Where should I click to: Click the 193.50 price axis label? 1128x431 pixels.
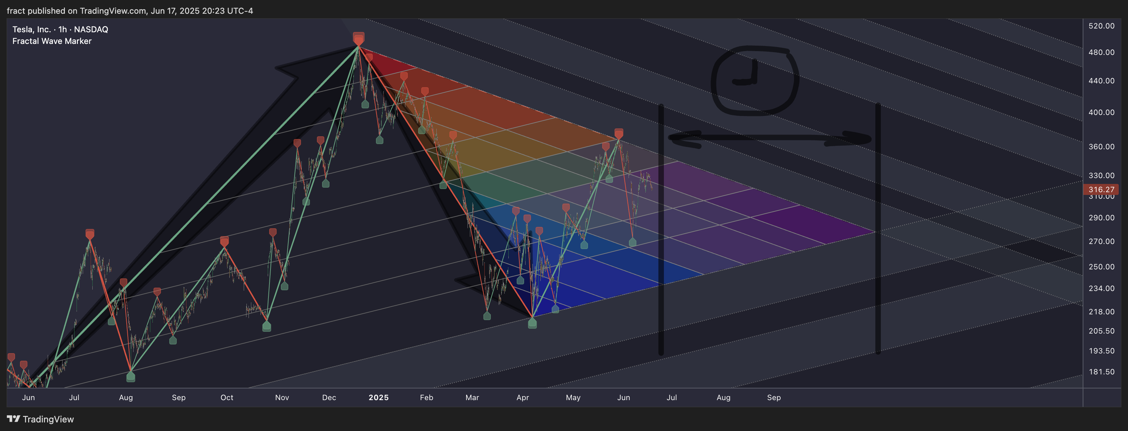(x=1101, y=350)
